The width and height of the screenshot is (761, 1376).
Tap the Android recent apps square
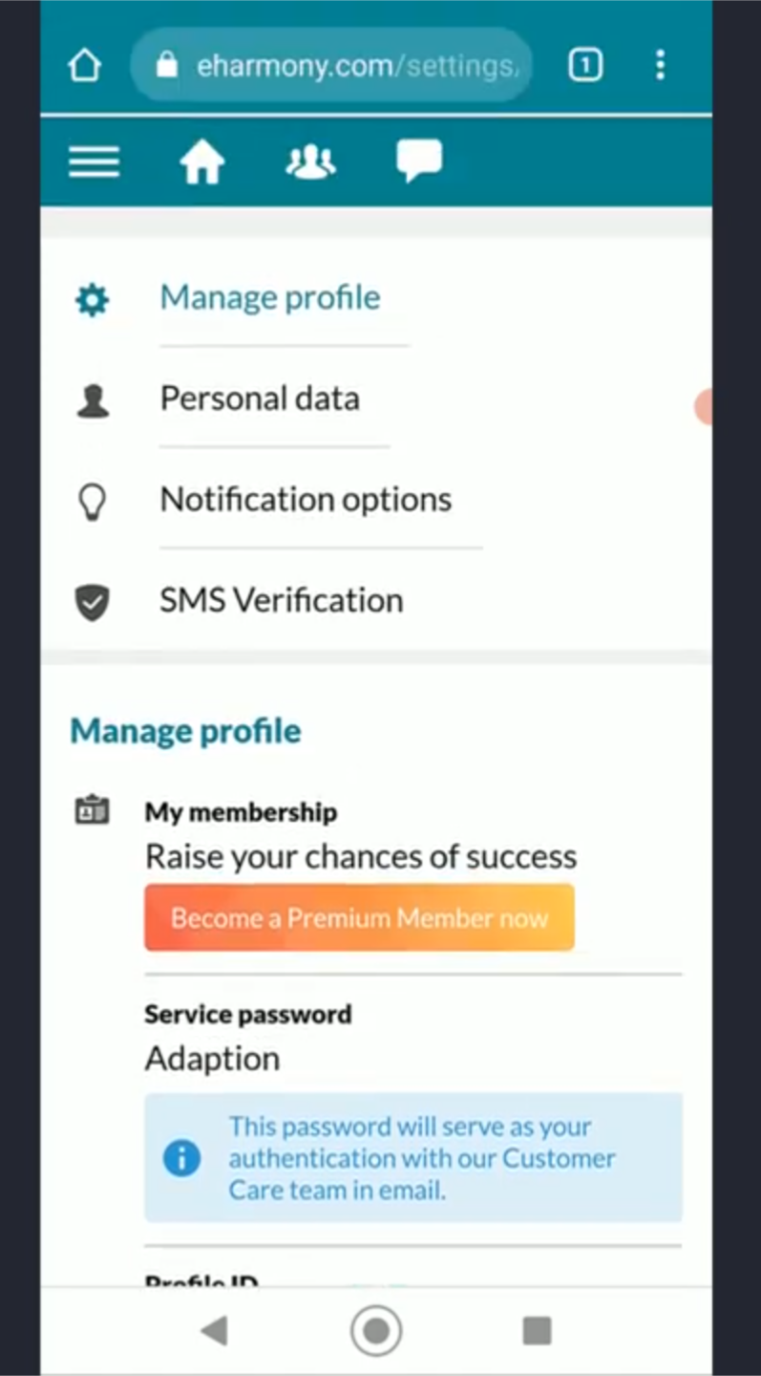(x=537, y=1330)
